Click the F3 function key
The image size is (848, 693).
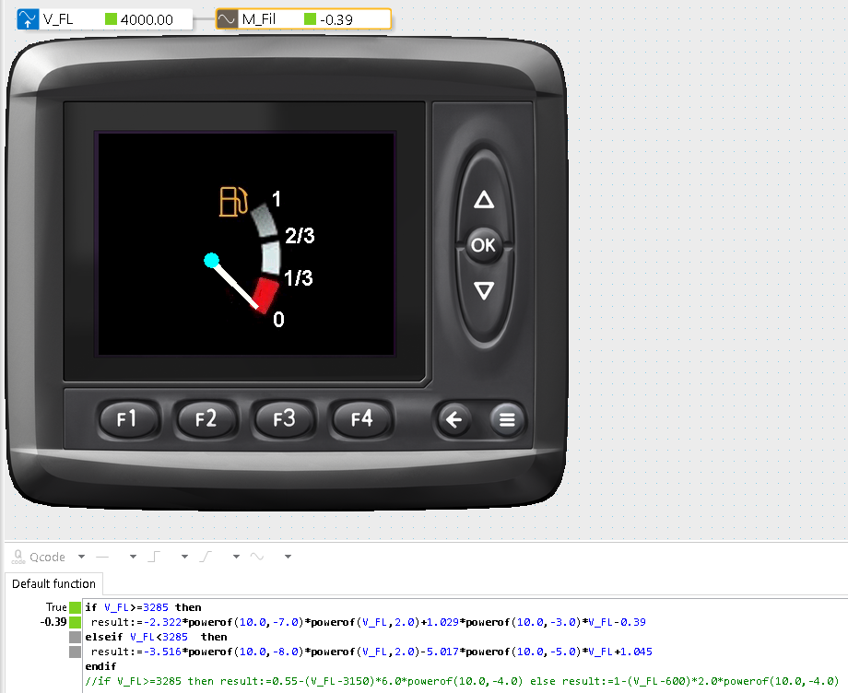click(284, 419)
